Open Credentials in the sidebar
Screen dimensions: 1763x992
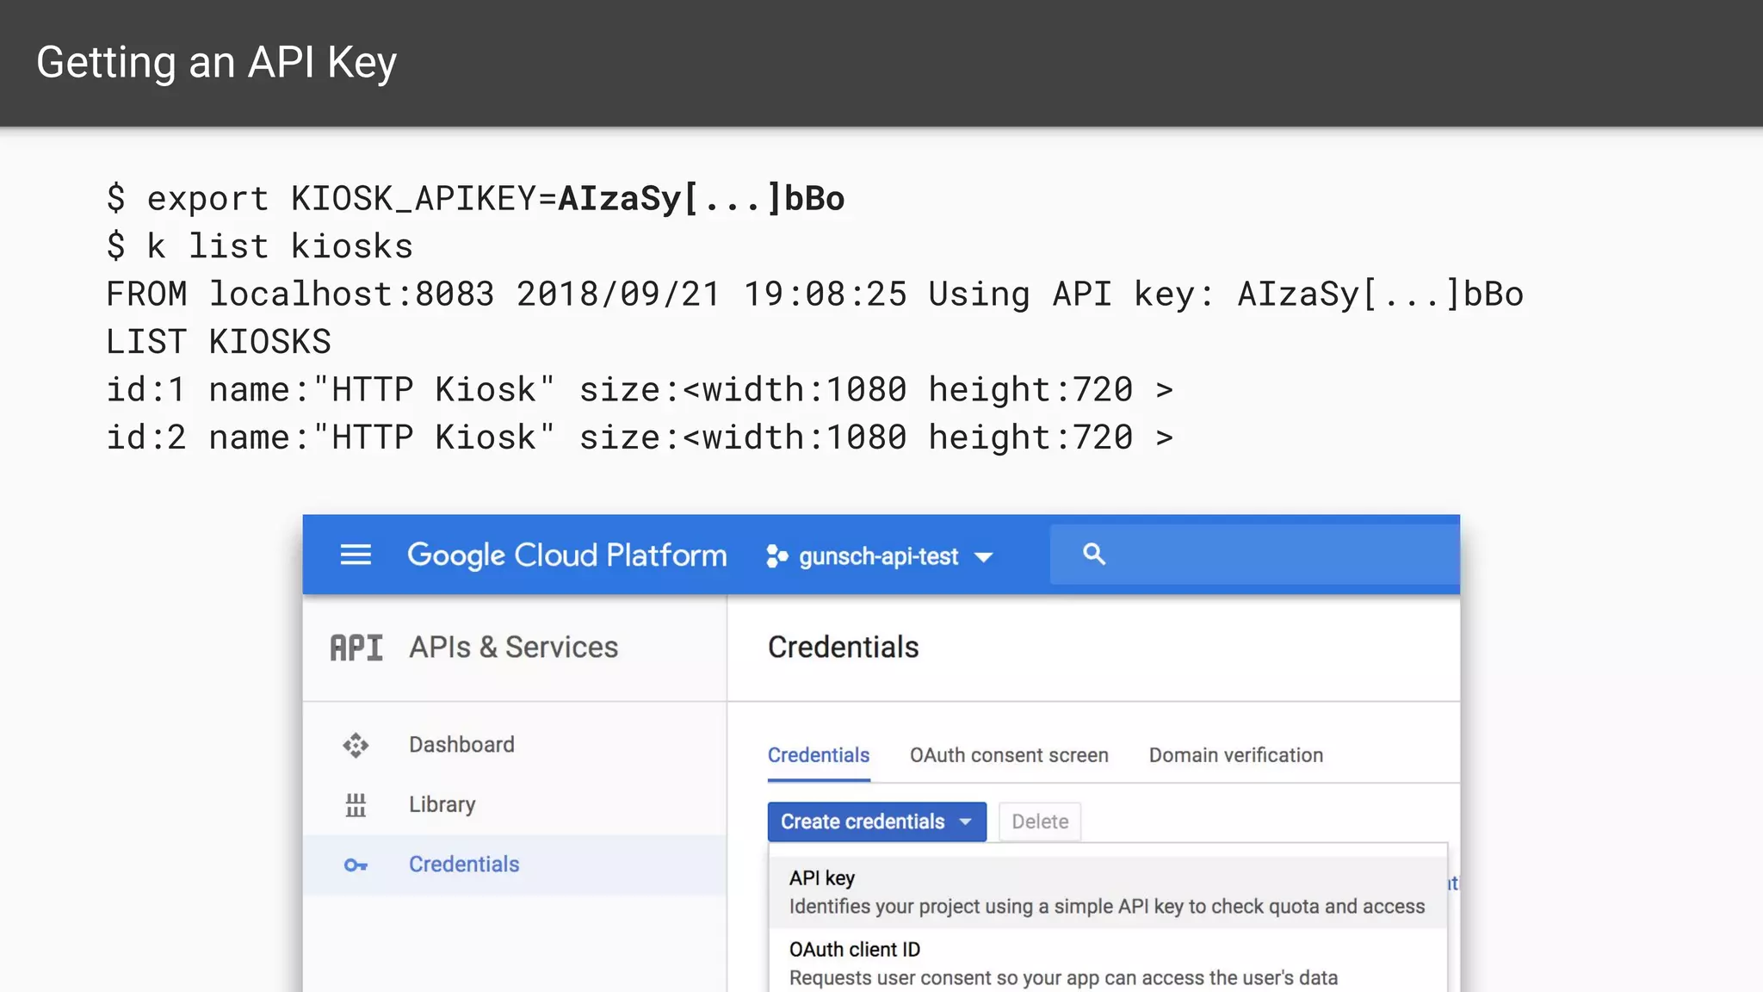click(x=515, y=865)
